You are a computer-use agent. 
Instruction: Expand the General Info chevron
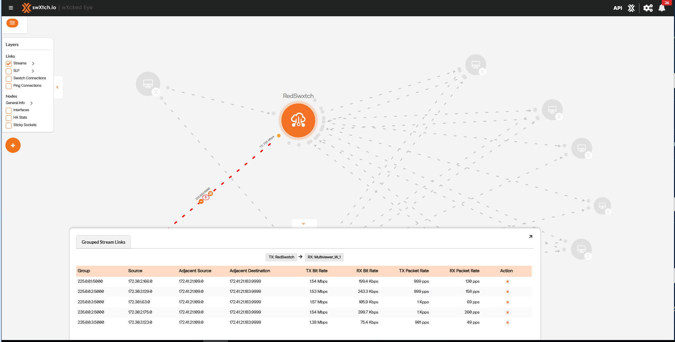[x=31, y=103]
